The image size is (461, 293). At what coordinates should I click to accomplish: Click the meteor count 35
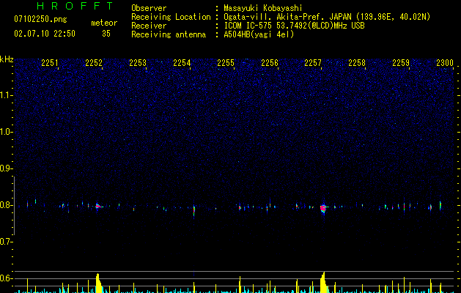(106, 34)
